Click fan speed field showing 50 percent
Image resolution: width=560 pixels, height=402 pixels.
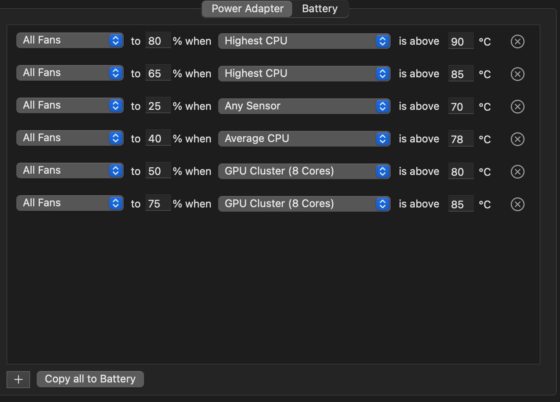(157, 171)
